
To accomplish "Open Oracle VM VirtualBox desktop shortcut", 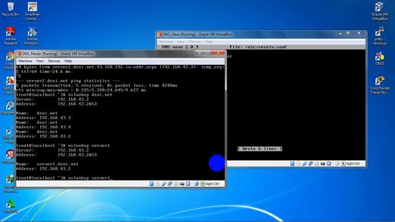I will (x=380, y=11).
